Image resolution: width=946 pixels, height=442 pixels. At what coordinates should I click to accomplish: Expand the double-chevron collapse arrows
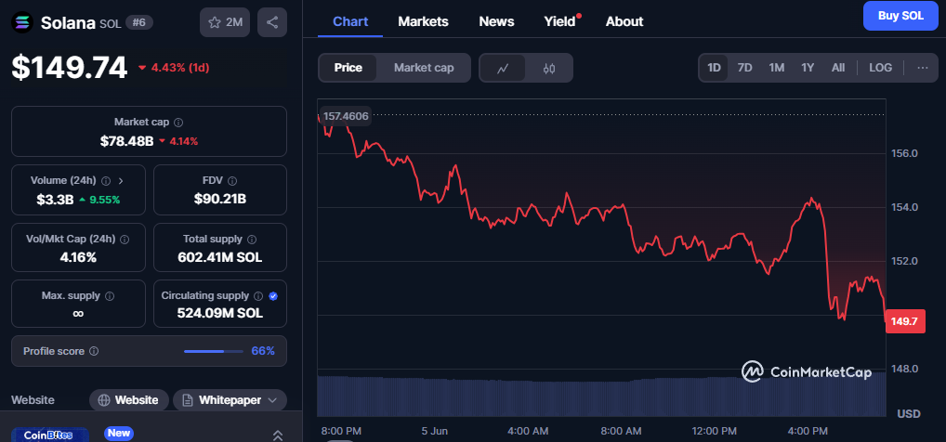(x=278, y=435)
